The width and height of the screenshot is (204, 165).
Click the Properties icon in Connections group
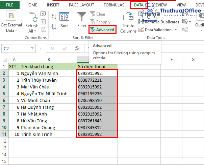tap(43, 22)
